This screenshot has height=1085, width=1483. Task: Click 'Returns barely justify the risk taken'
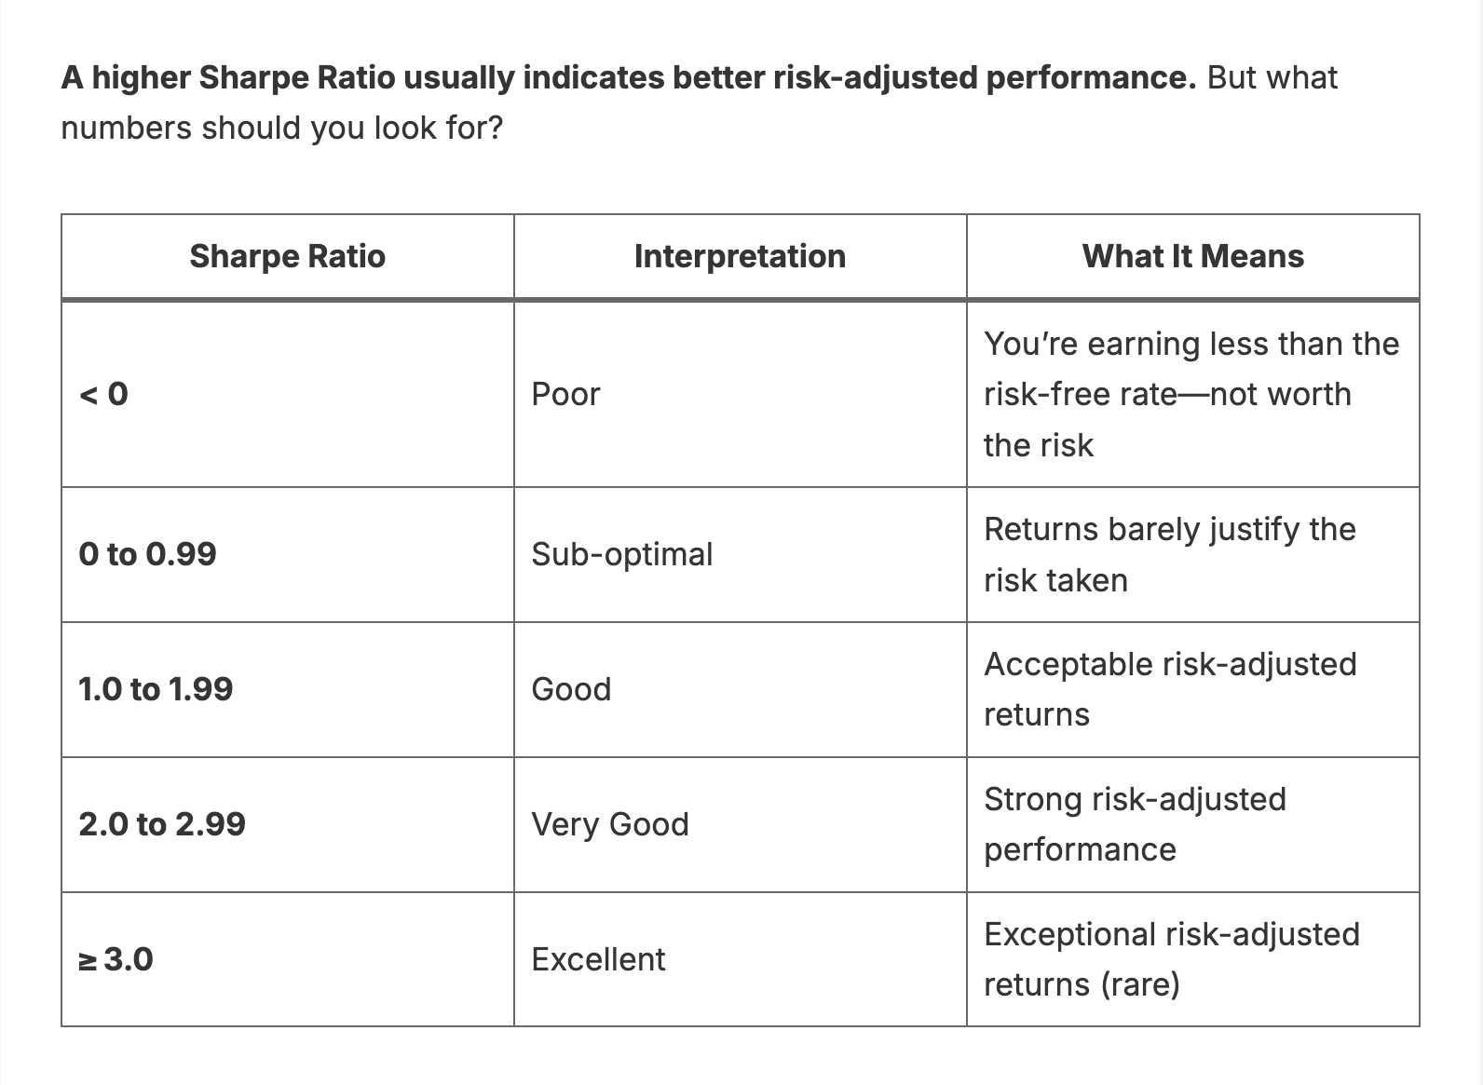(1169, 554)
